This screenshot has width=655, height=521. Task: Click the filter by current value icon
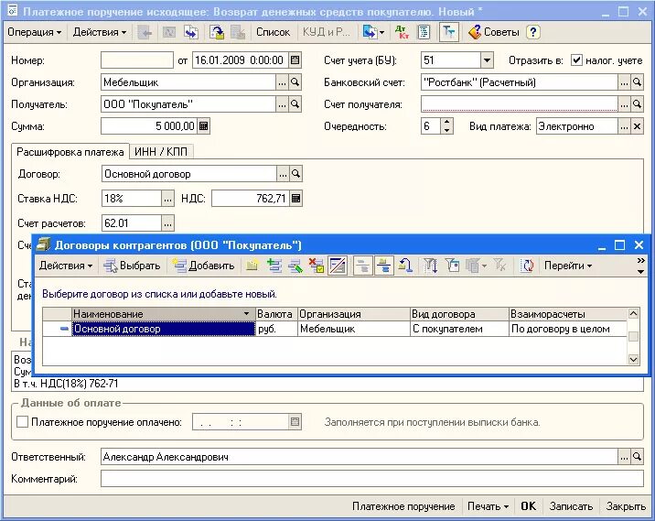tap(452, 266)
